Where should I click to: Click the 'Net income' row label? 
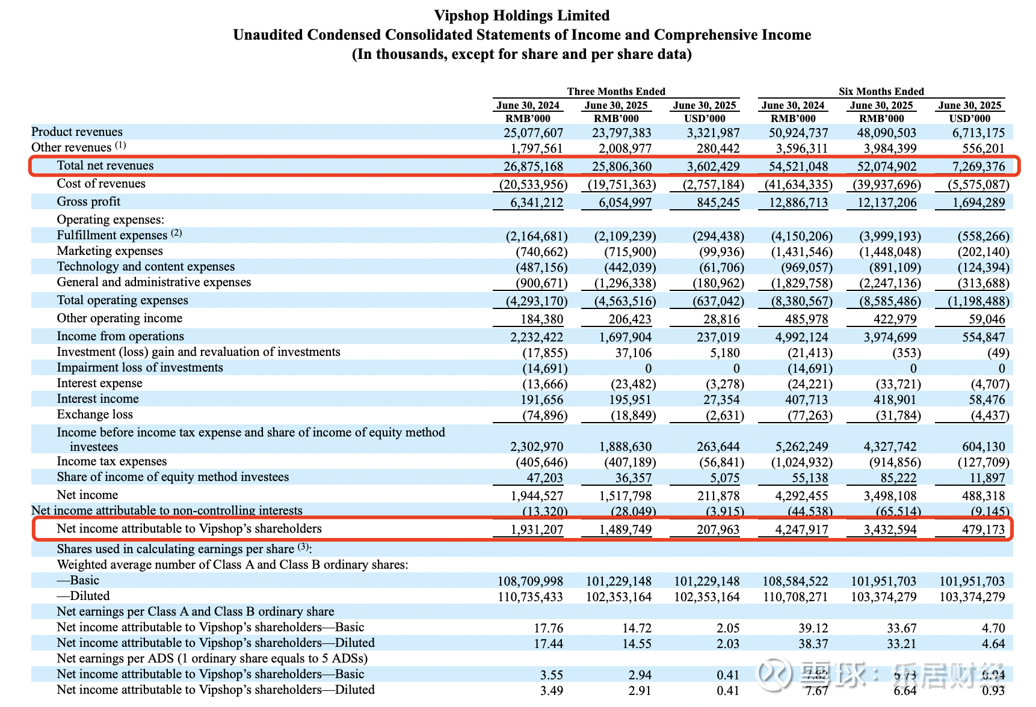click(87, 495)
